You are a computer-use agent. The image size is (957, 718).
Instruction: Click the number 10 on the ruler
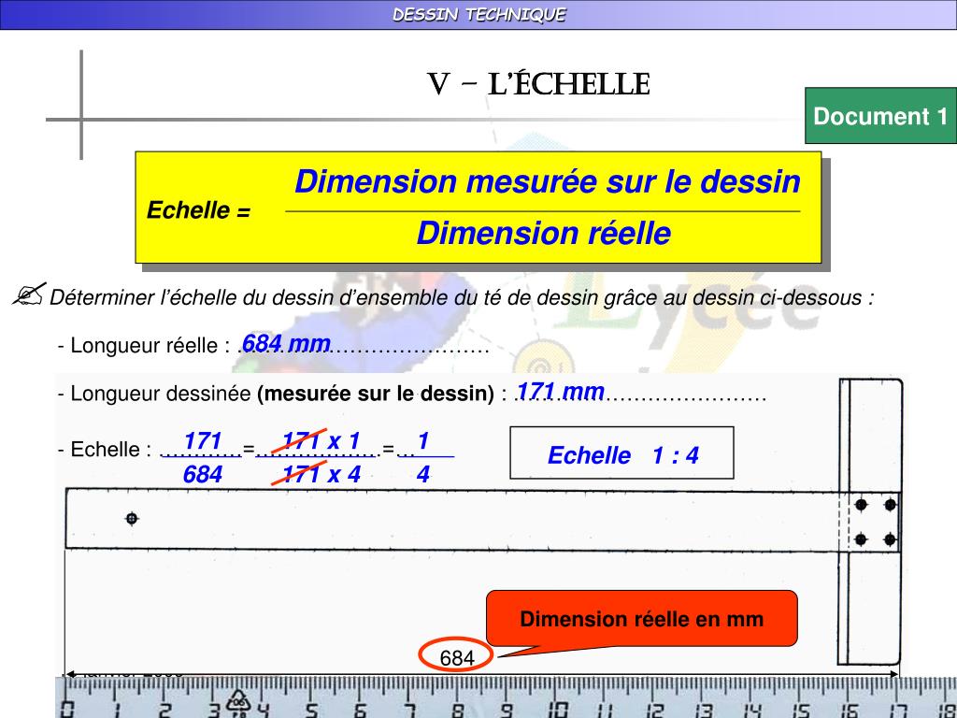[557, 709]
